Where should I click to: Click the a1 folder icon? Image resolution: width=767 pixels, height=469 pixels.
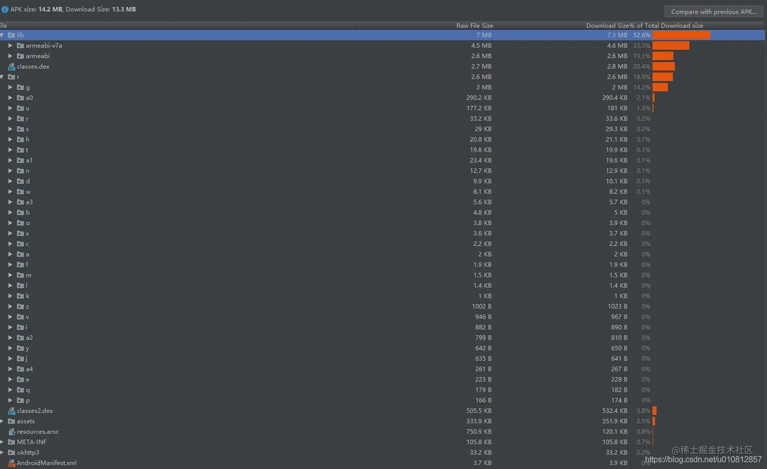[x=20, y=160]
